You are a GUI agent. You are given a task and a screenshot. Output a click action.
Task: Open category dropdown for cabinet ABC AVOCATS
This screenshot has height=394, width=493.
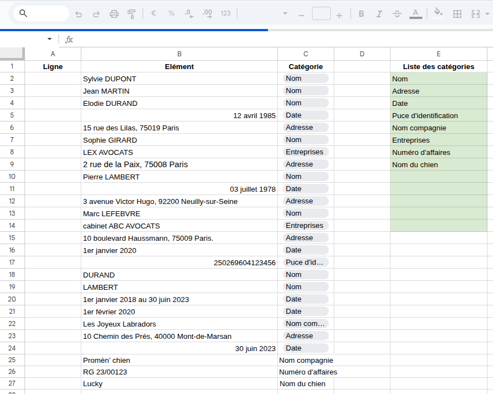(306, 226)
